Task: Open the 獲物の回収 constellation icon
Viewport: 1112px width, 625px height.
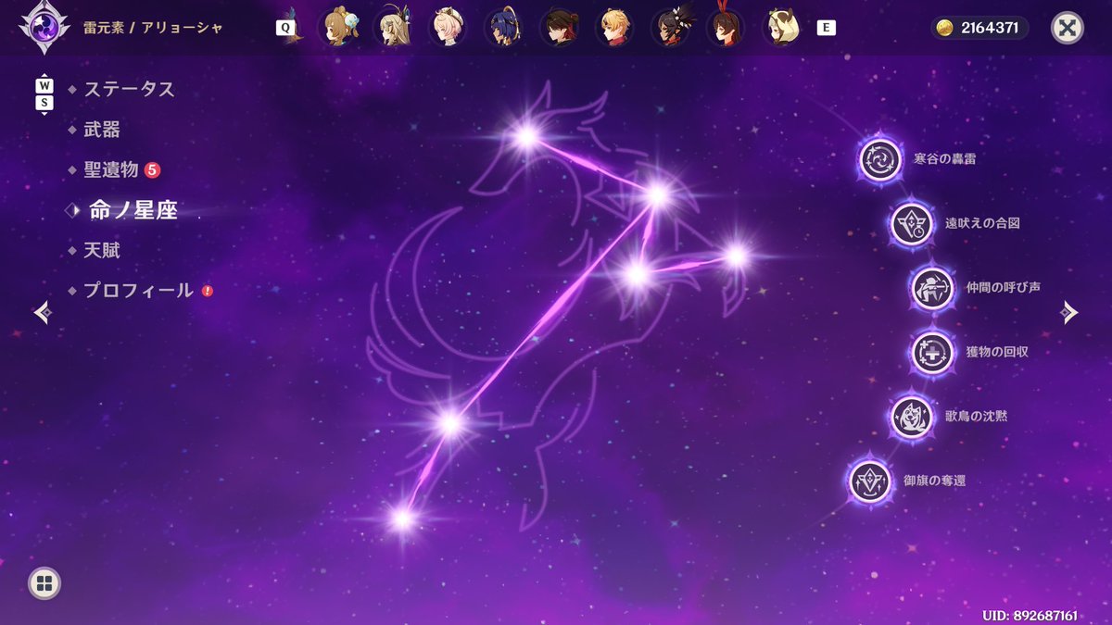Action: tap(932, 353)
